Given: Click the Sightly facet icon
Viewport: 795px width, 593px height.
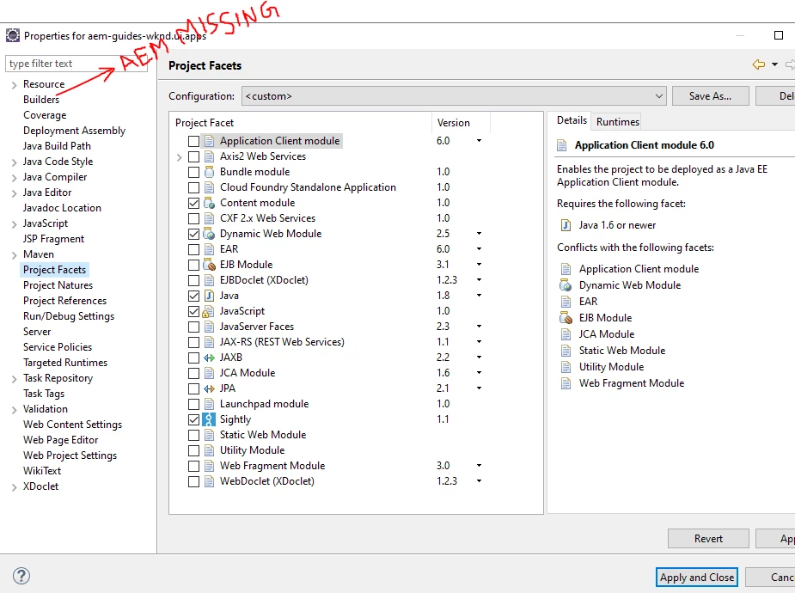Looking at the screenshot, I should tap(209, 419).
